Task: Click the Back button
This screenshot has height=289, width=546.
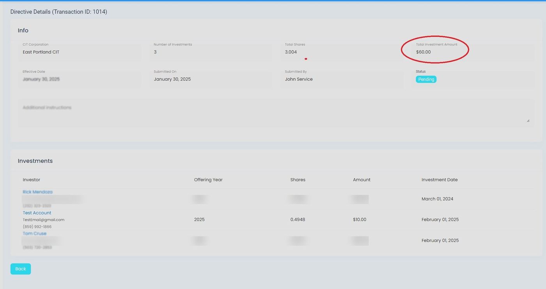Action: 20,269
